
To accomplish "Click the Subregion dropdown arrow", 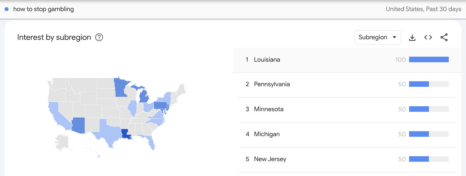I will 394,38.
